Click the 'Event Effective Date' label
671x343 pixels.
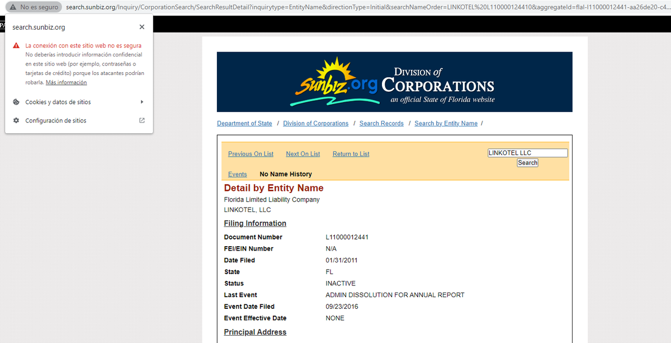click(x=255, y=318)
